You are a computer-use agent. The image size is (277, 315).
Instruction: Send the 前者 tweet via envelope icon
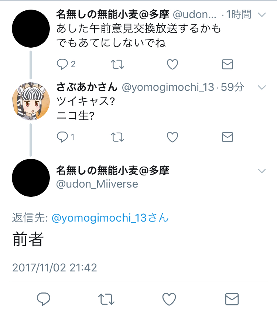pos(232,299)
